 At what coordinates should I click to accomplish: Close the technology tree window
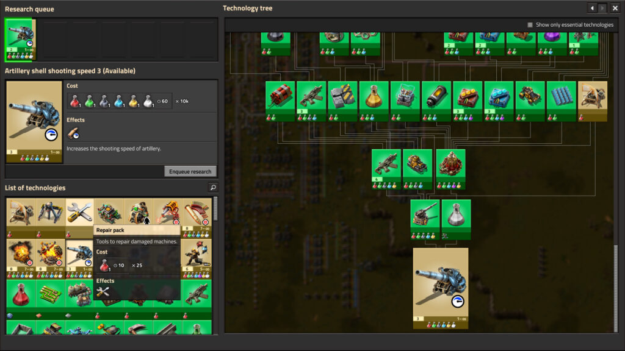click(x=615, y=8)
